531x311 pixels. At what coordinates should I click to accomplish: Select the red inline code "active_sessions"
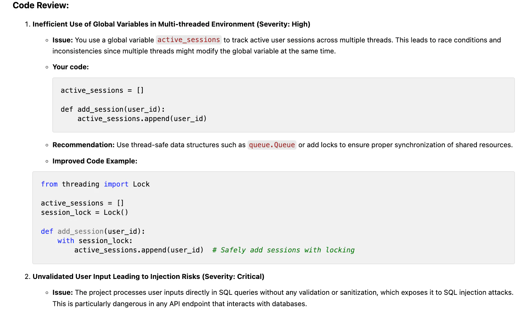coord(188,40)
